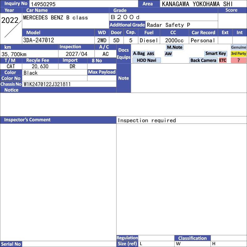Click recycle fee value 20,630
Image resolution: width=247 pixels, height=247 pixels.
[x=40, y=66]
